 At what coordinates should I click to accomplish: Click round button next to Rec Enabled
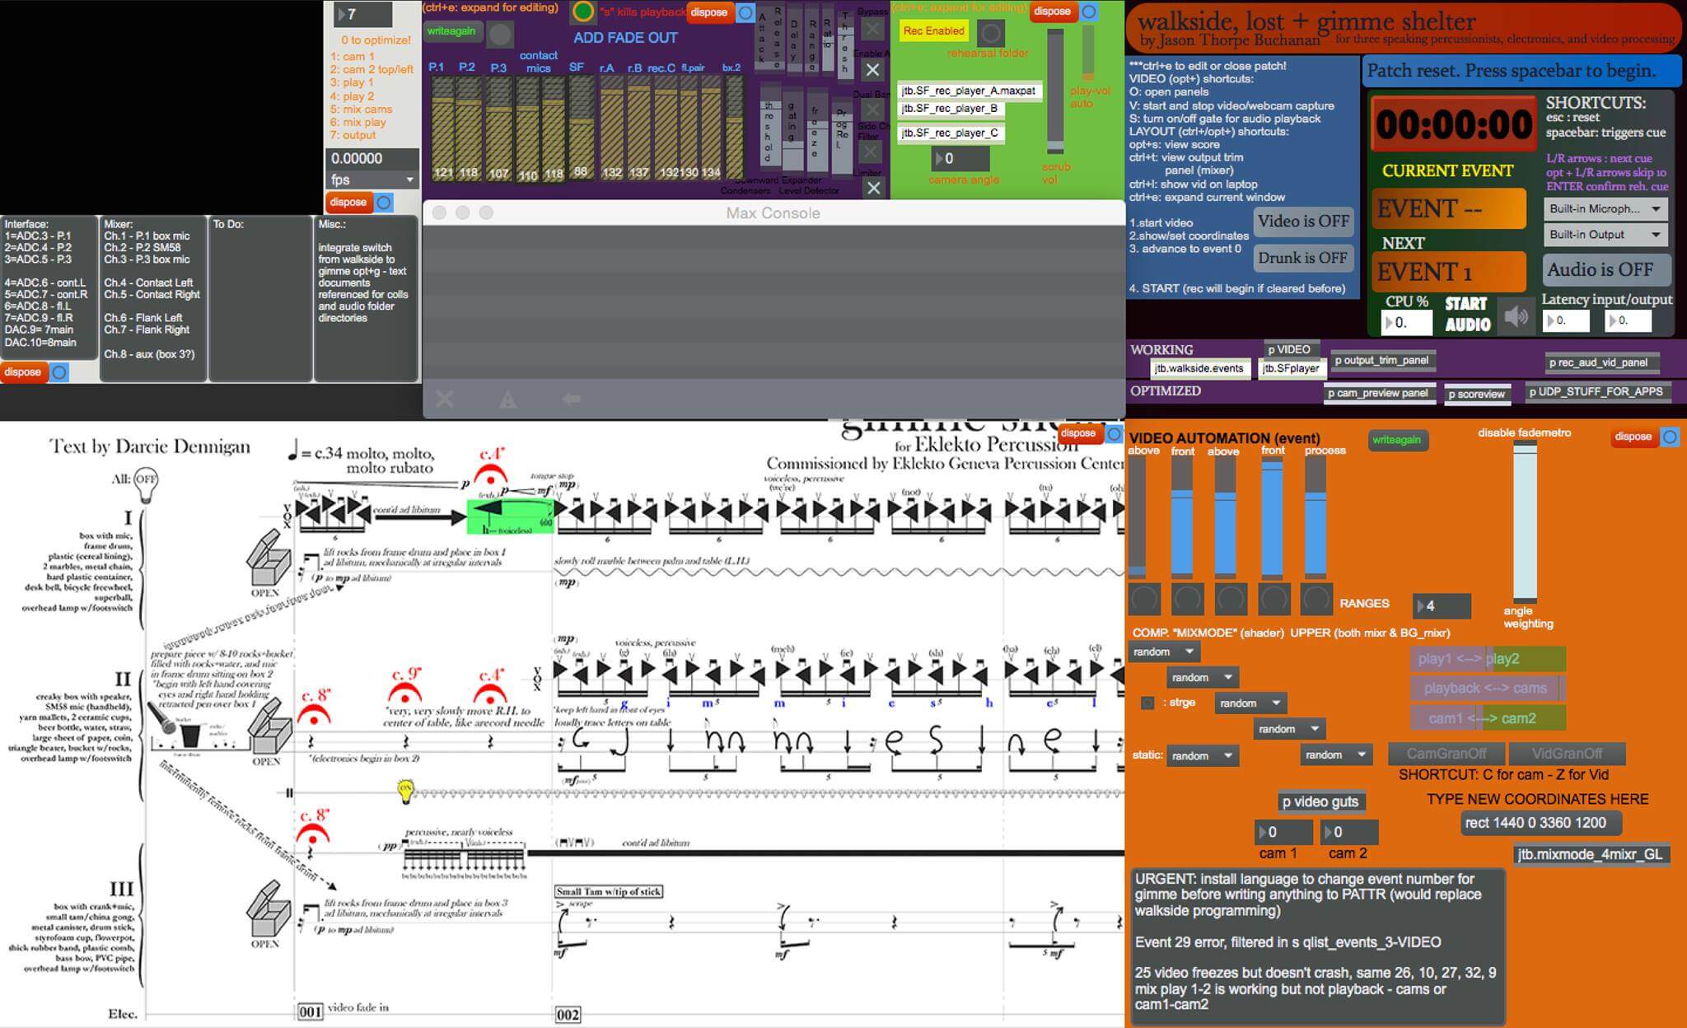(991, 33)
